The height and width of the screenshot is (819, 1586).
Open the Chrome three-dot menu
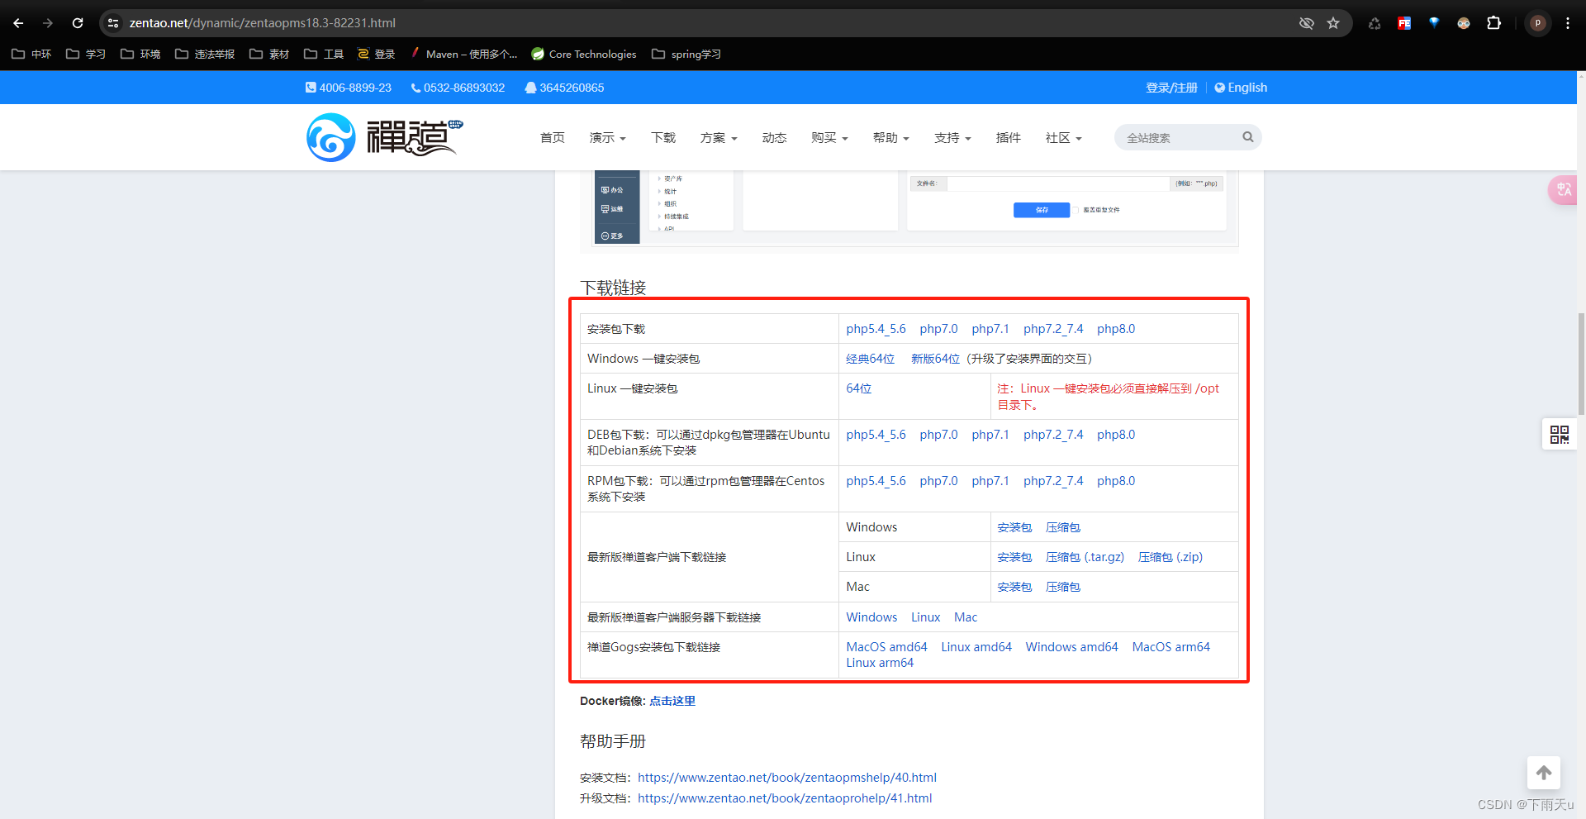(x=1568, y=23)
